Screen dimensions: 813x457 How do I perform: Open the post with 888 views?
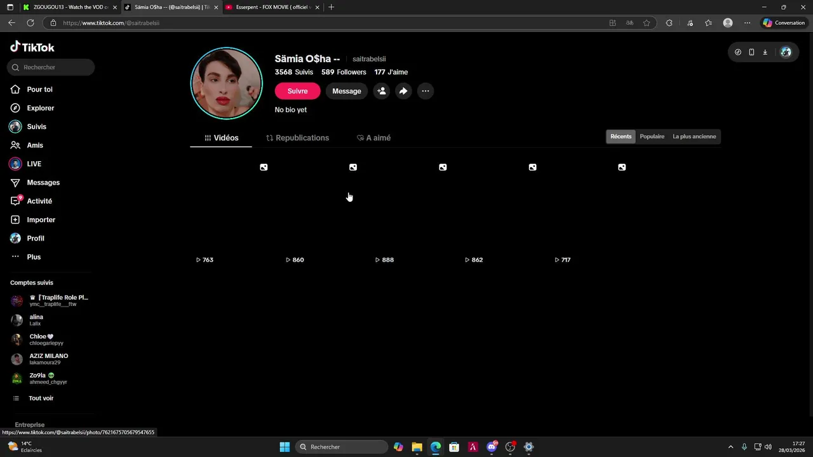[411, 212]
